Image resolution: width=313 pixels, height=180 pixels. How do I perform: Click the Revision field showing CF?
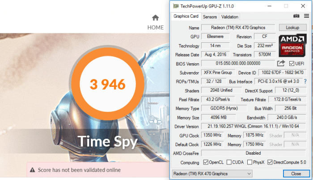coord(265,37)
